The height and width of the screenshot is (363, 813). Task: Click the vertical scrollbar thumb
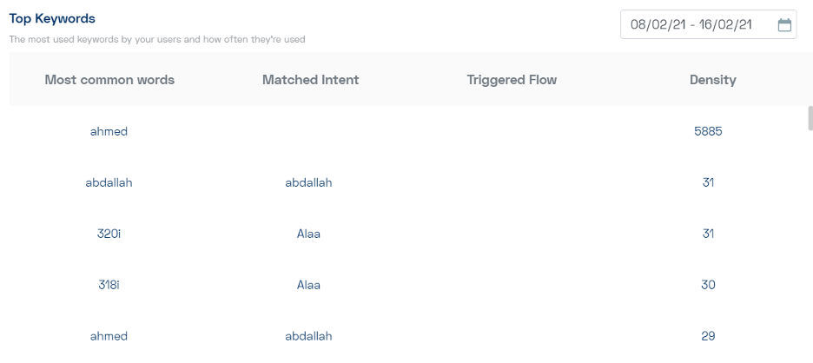pyautogui.click(x=810, y=118)
